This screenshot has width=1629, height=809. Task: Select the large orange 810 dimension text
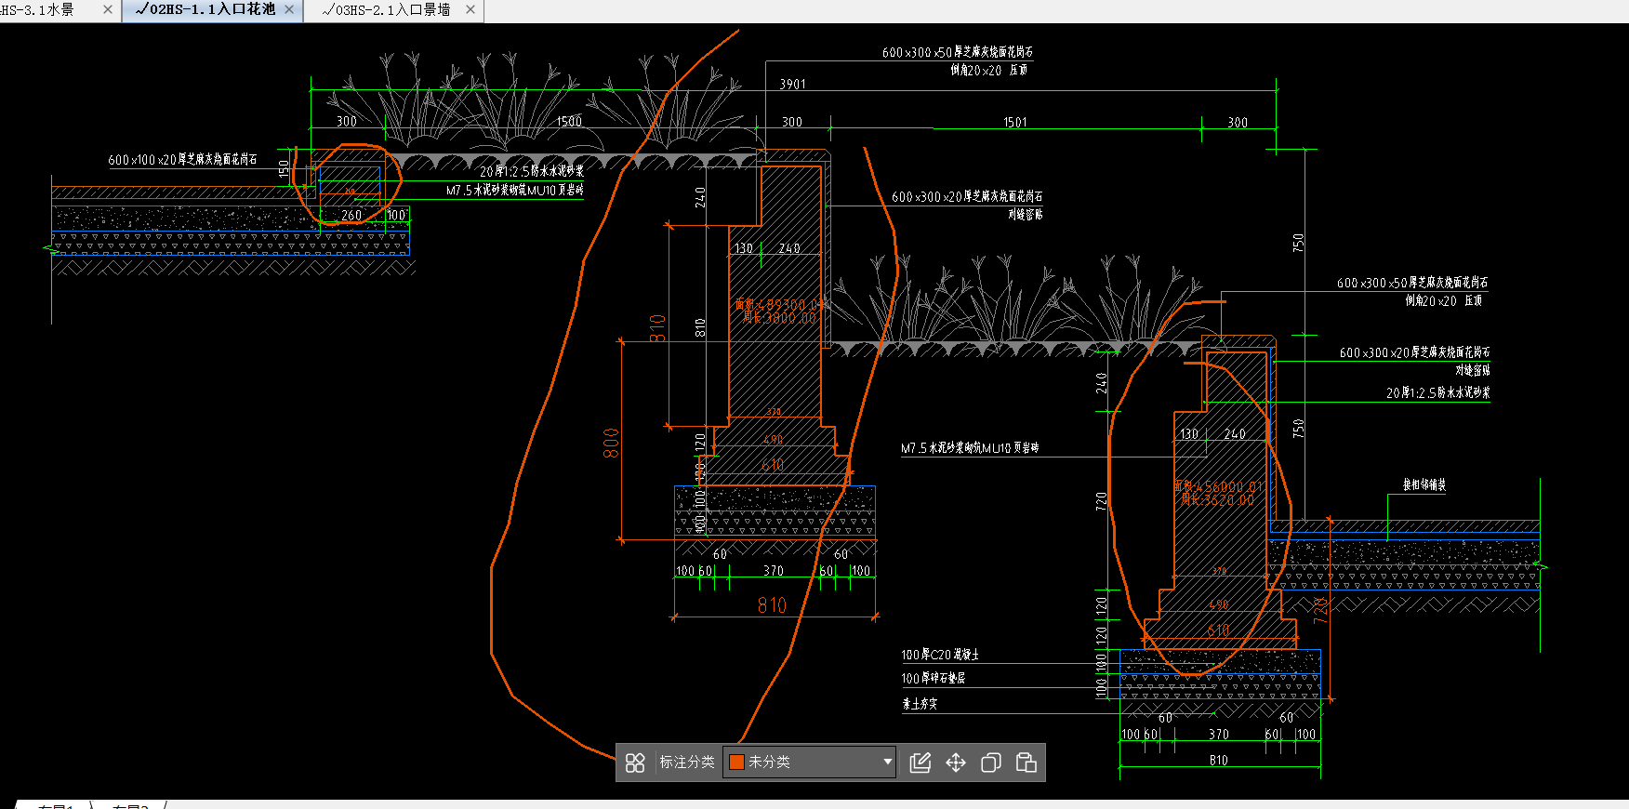point(772,605)
